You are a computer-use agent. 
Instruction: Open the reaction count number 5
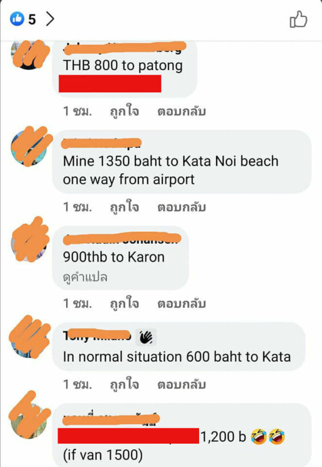point(32,20)
